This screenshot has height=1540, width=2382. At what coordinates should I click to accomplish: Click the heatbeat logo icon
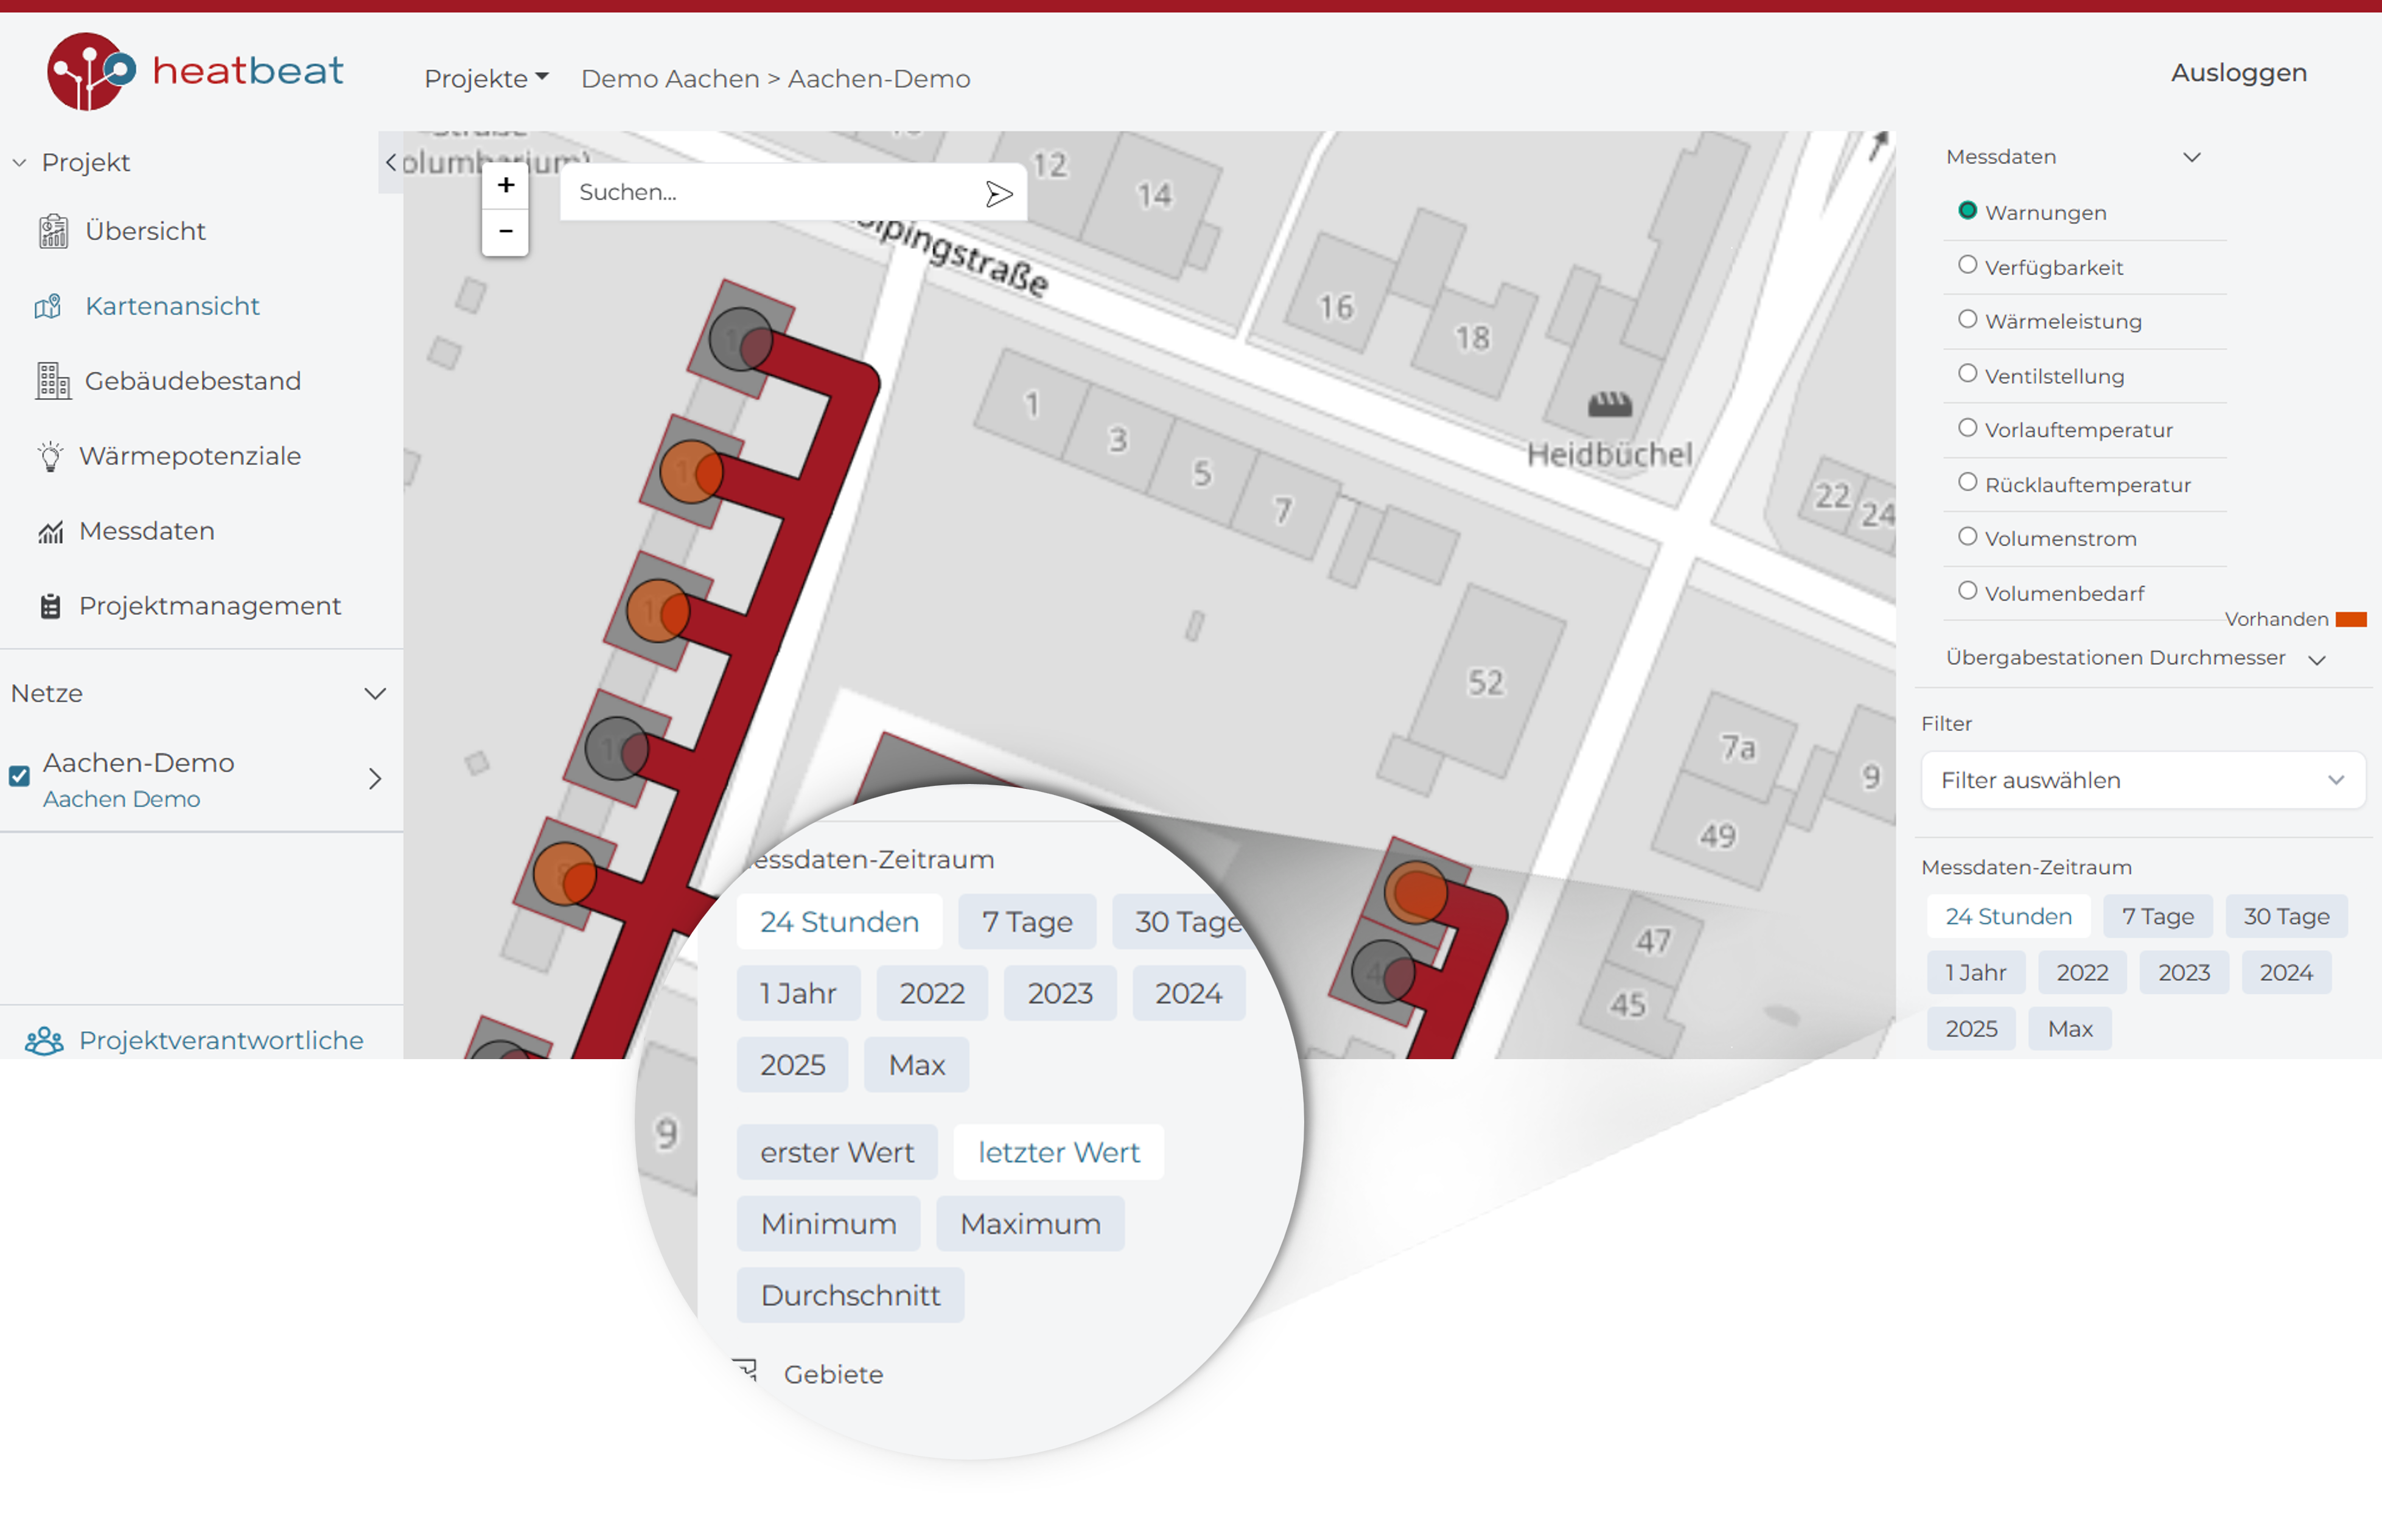point(88,71)
